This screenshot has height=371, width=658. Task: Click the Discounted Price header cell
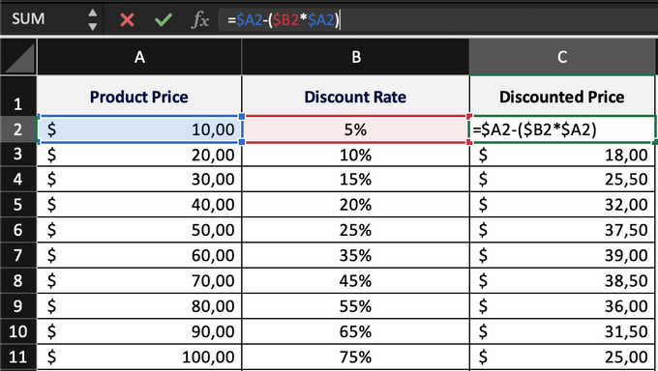click(x=562, y=96)
